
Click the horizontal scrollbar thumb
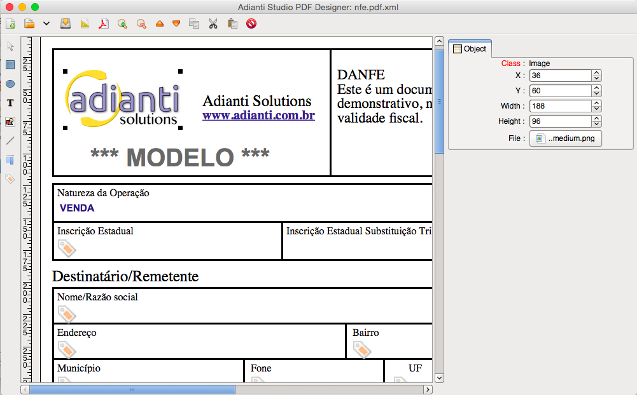(x=132, y=390)
